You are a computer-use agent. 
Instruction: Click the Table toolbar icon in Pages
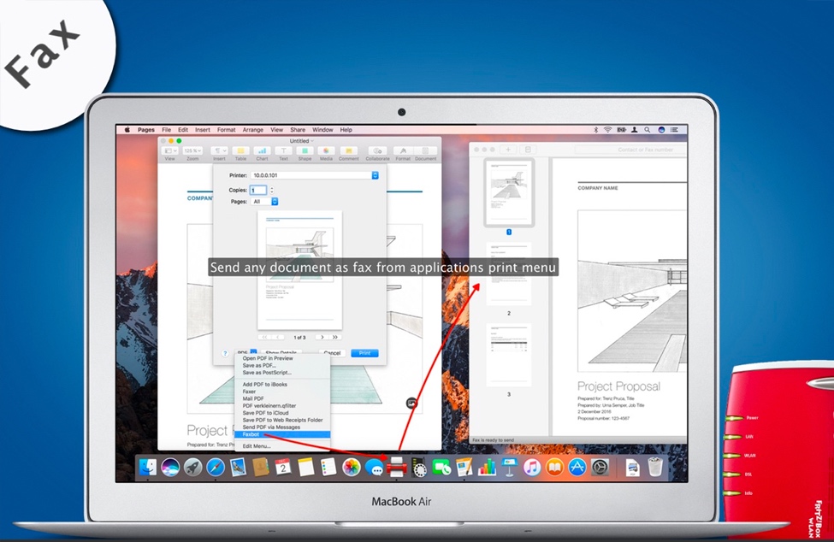click(240, 151)
